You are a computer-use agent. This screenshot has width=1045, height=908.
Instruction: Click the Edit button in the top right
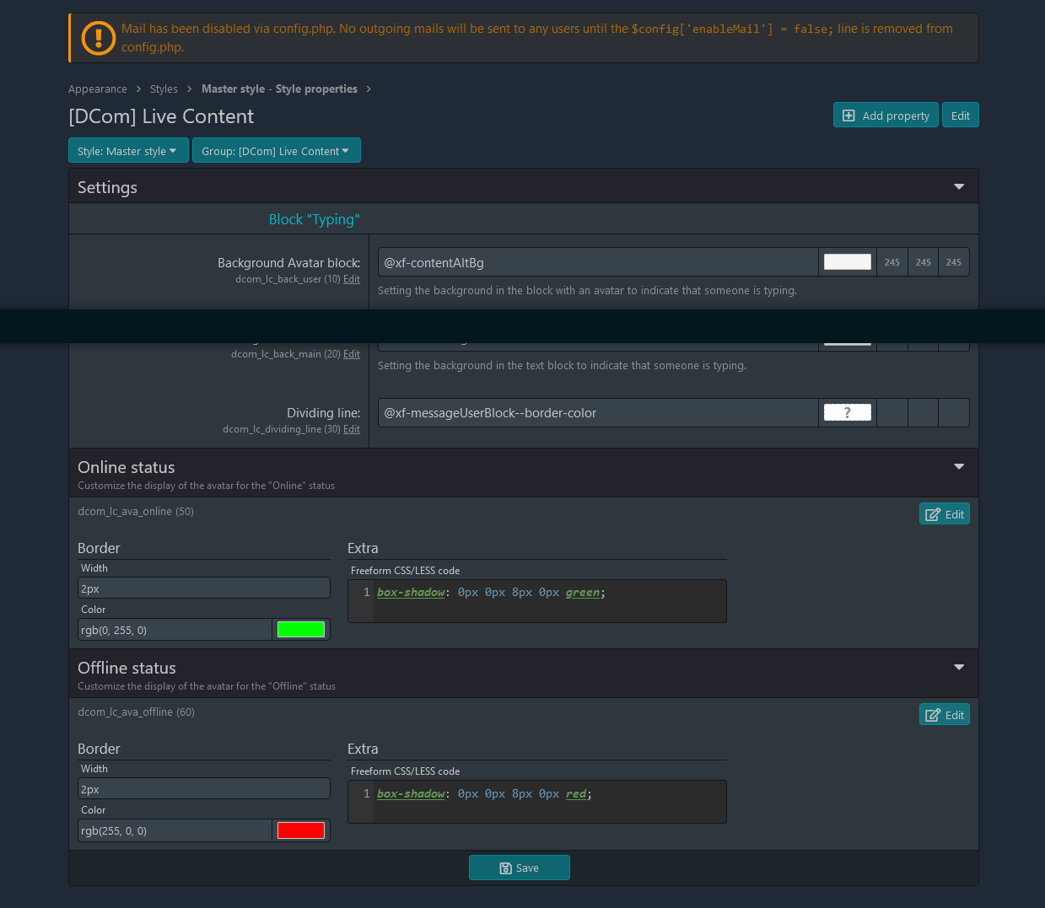[961, 115]
